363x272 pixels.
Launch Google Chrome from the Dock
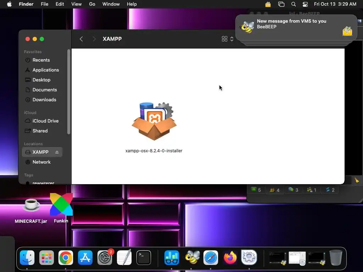pos(66,258)
